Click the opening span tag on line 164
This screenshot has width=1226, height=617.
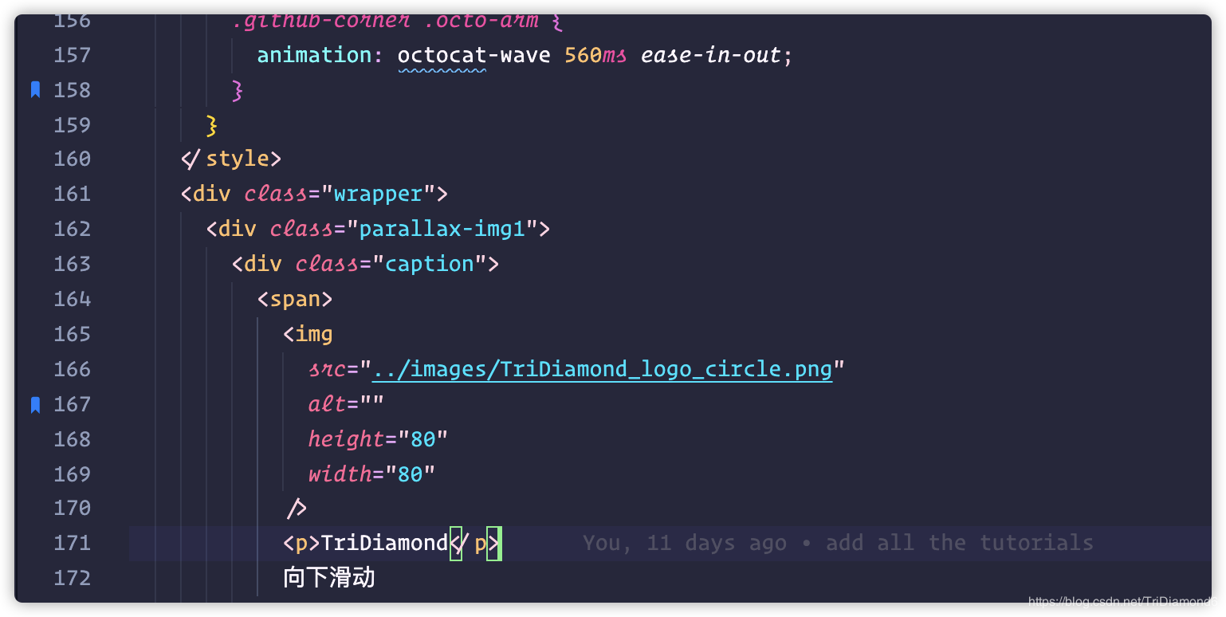295,299
